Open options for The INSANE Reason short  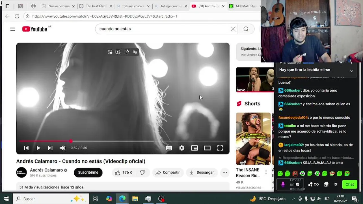coord(266,172)
